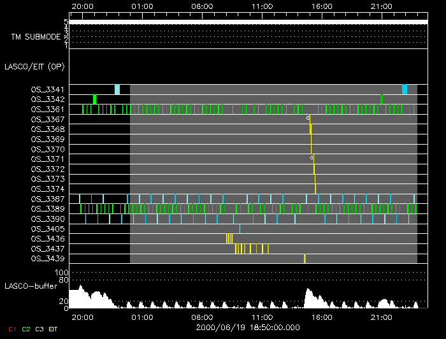Click the white TM submode bar at level 5
The image size is (446, 339).
tap(247, 22)
